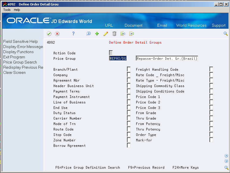Click the magnifier icon at bottom right
The height and width of the screenshot is (173, 230).
226,168
